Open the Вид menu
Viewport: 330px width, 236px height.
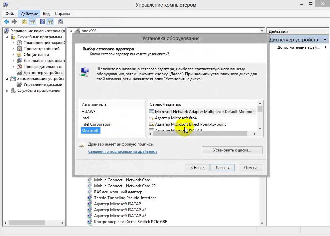(46, 14)
